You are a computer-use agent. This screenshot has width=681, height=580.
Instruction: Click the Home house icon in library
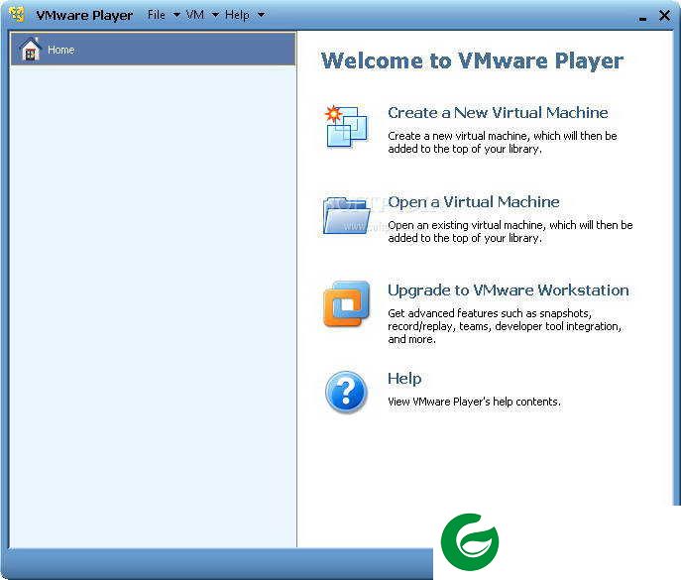(31, 50)
